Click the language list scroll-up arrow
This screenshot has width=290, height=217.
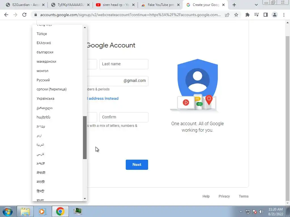click(85, 27)
